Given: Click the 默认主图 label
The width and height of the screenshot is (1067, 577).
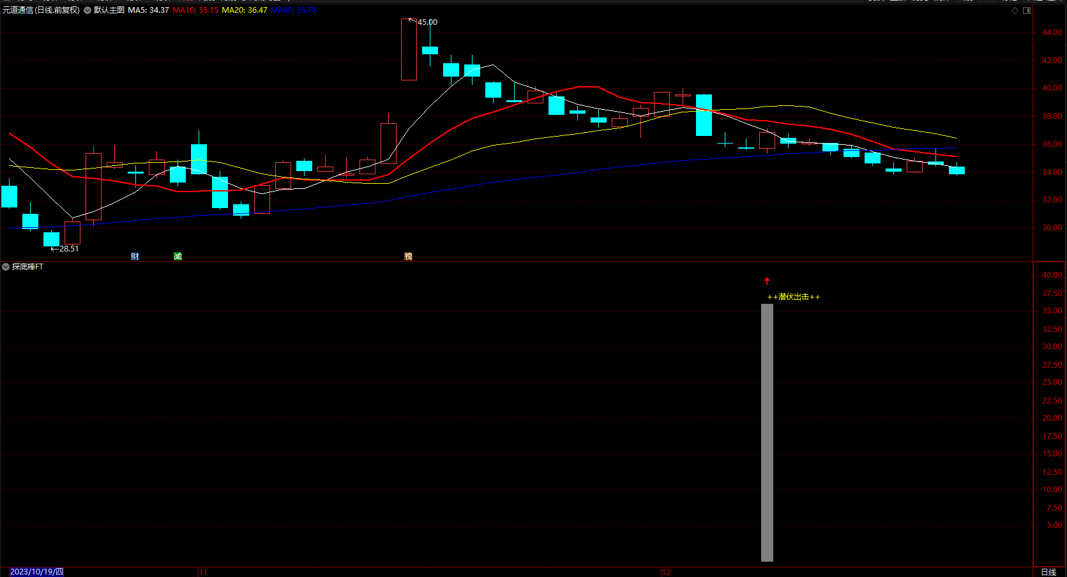Looking at the screenshot, I should pyautogui.click(x=109, y=10).
